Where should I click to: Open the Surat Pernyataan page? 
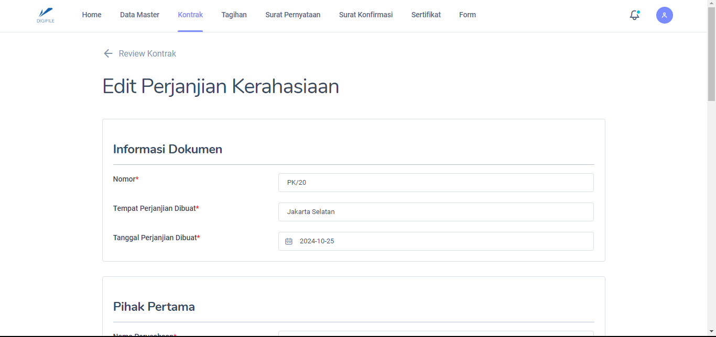292,15
